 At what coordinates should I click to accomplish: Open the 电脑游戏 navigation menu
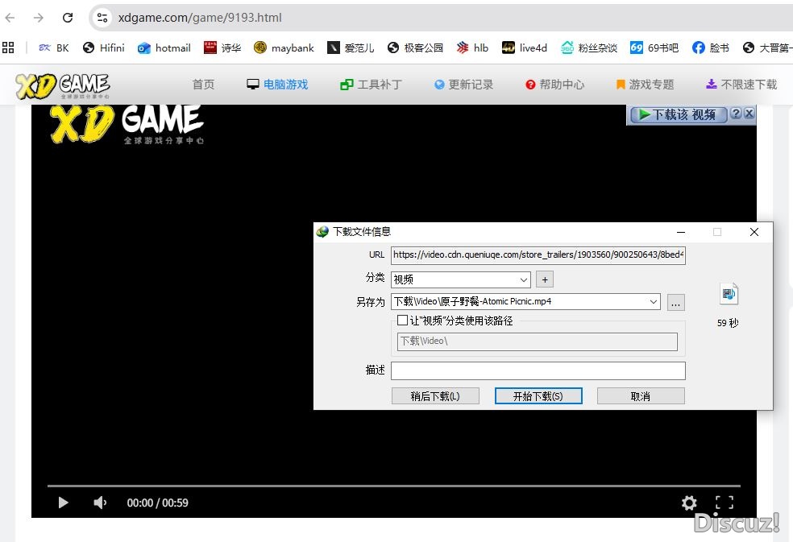pyautogui.click(x=277, y=85)
